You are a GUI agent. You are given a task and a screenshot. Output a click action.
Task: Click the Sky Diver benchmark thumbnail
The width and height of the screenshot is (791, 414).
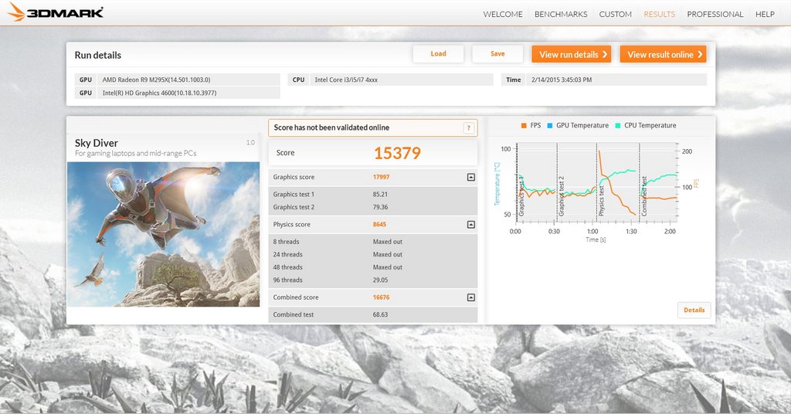click(164, 234)
